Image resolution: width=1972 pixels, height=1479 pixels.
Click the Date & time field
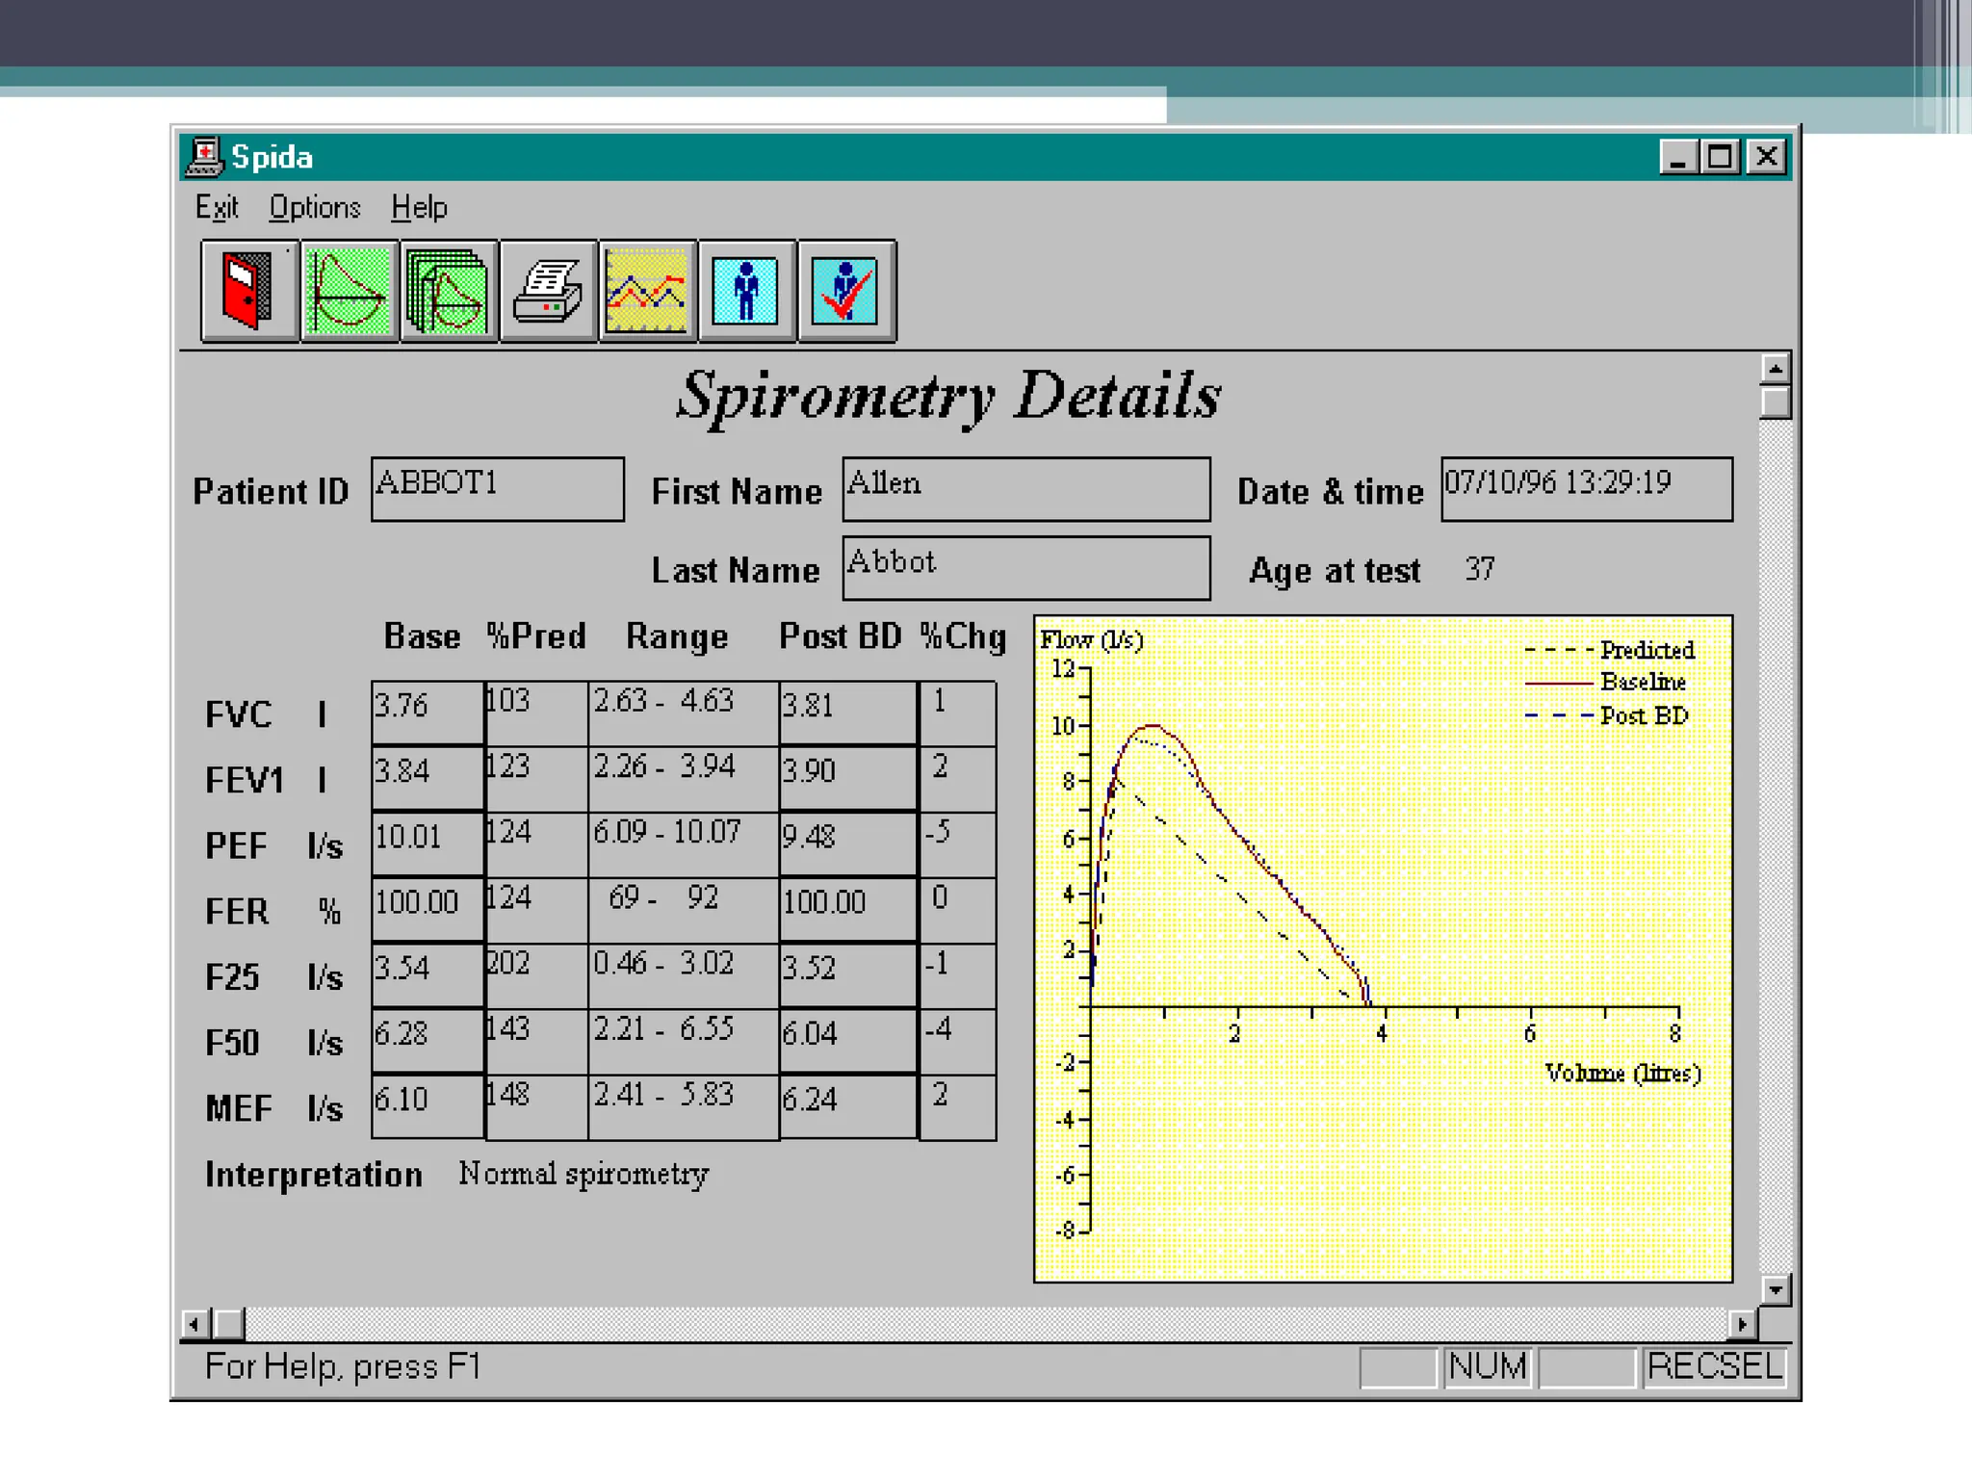tap(1586, 489)
